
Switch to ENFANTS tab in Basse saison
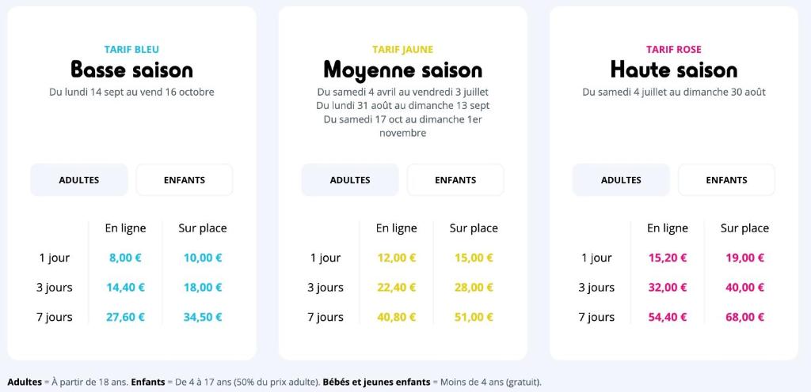tap(185, 180)
